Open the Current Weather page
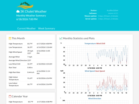This screenshot has height=104, width=139. [27, 29]
